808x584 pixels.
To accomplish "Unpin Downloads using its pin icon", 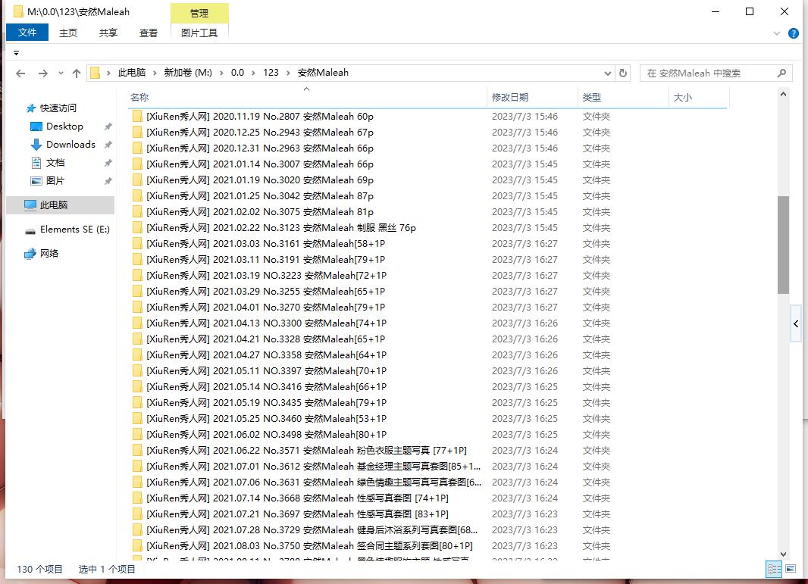I will [108, 145].
